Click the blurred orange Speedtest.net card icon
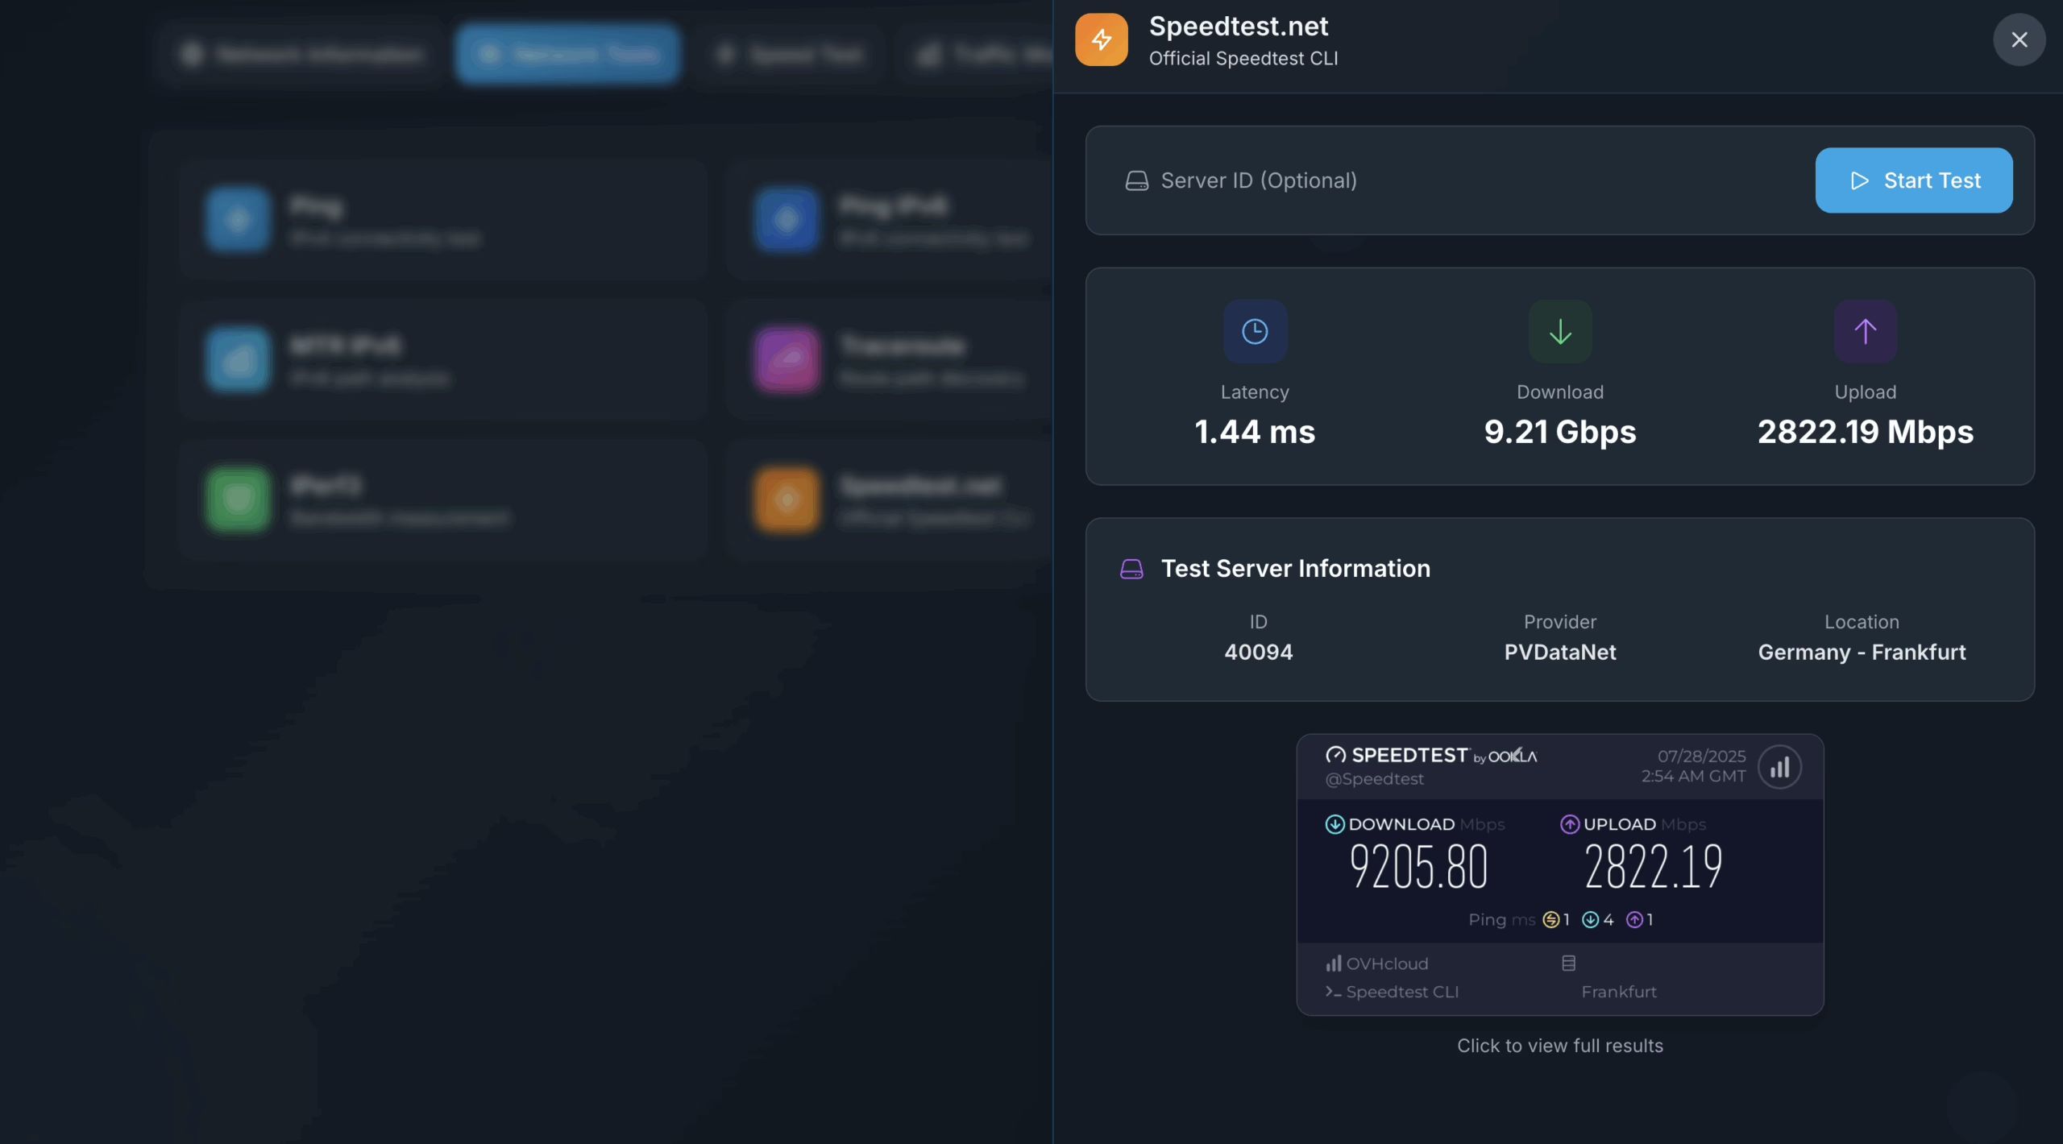Screen dimensions: 2063x1144 point(787,499)
